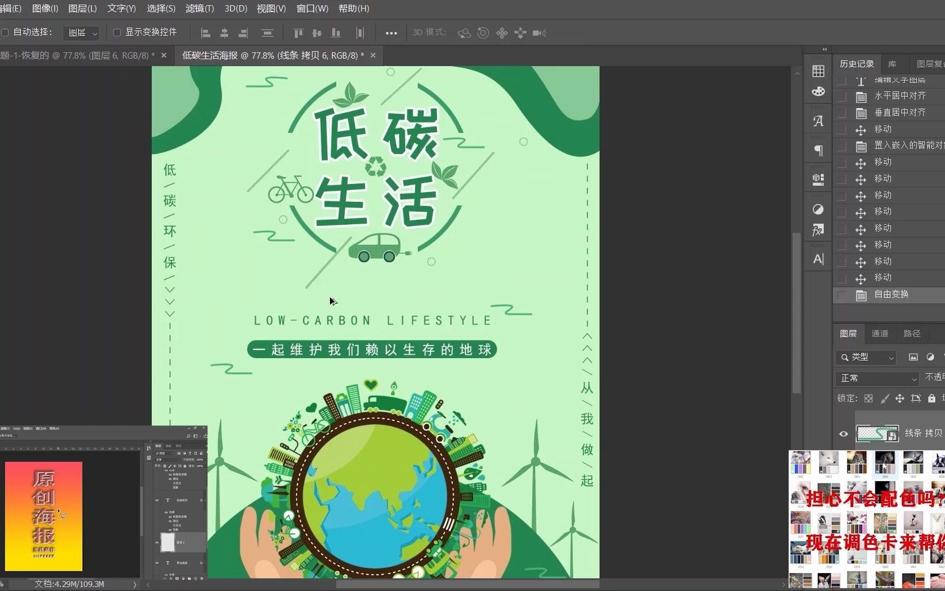Open the 3D(D) menu
The width and height of the screenshot is (945, 591).
pyautogui.click(x=236, y=9)
